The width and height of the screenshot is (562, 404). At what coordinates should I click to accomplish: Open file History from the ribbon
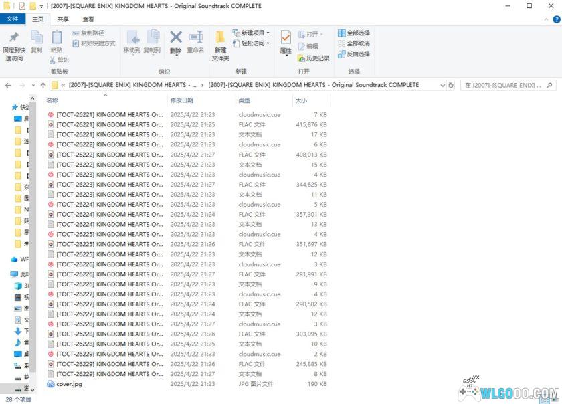coord(312,58)
